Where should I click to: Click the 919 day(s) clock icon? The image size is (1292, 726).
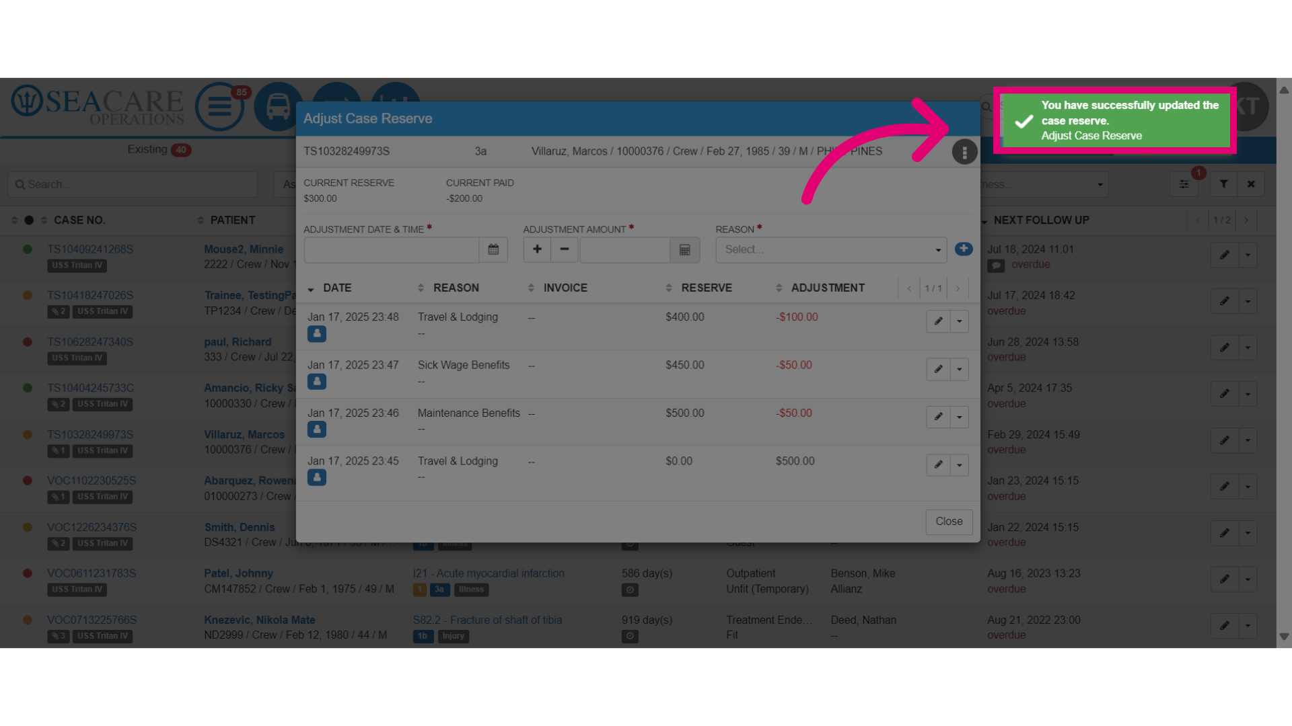point(630,636)
